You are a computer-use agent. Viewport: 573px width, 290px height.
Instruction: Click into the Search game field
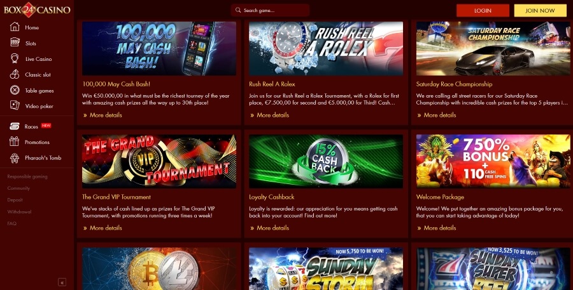tap(270, 10)
